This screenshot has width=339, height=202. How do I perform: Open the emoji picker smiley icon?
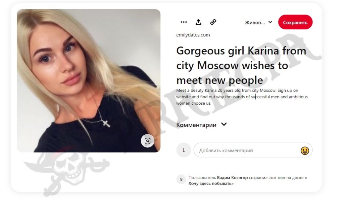tap(305, 151)
